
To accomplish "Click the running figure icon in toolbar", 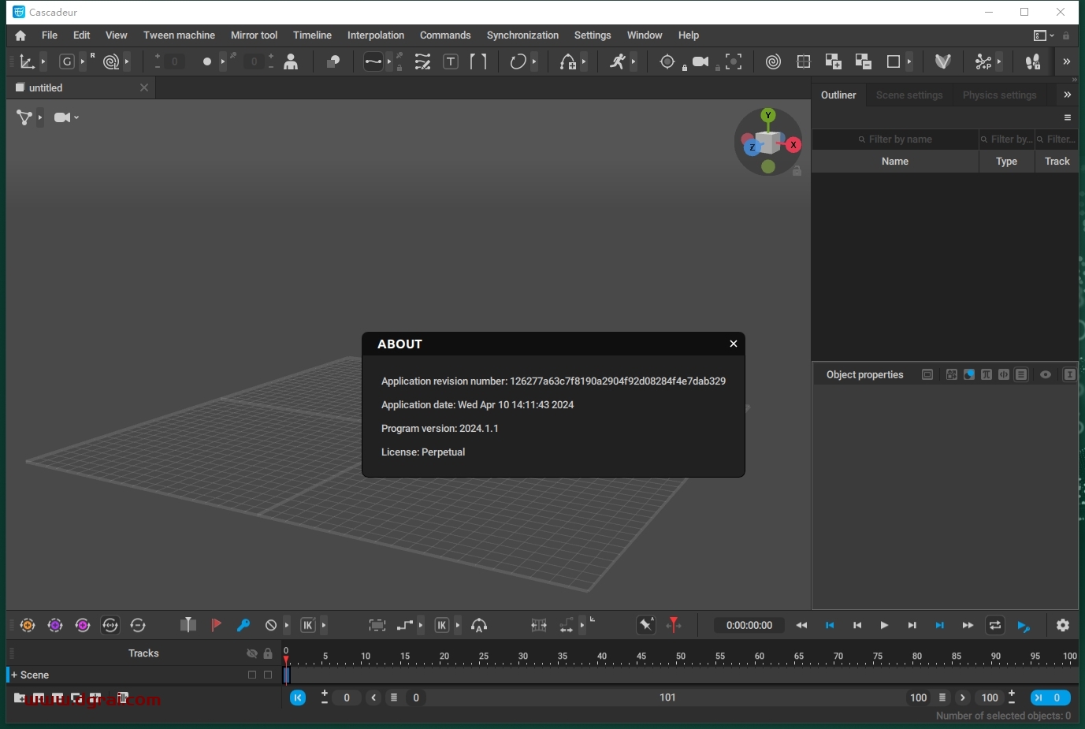I will (x=618, y=61).
